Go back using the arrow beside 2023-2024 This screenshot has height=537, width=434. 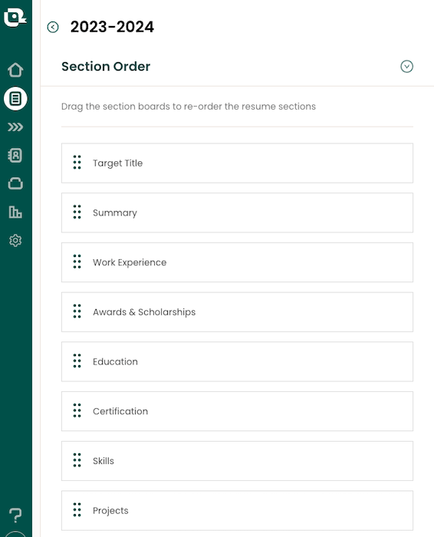coord(53,27)
